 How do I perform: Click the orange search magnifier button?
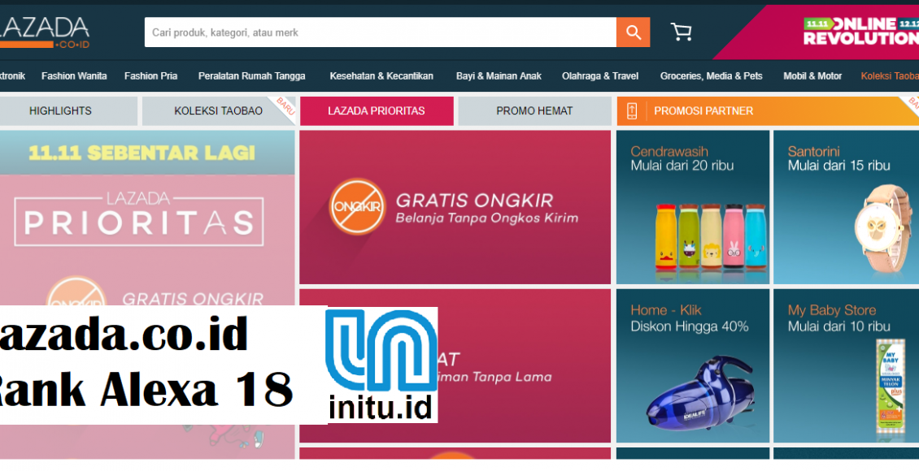point(633,32)
